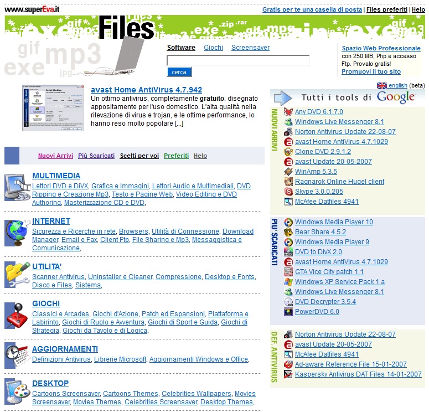Open Celebrities Wallpapers link
This screenshot has width=429, height=412.
(x=197, y=394)
